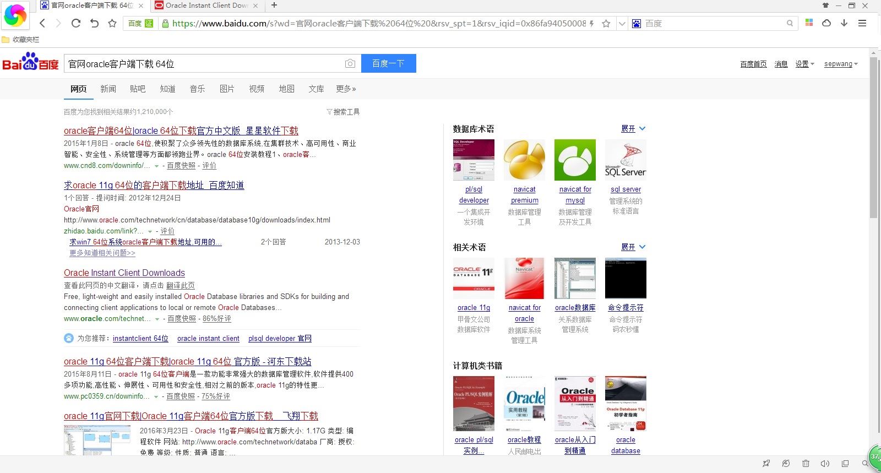Select the 贴吧 category tab

click(x=138, y=89)
